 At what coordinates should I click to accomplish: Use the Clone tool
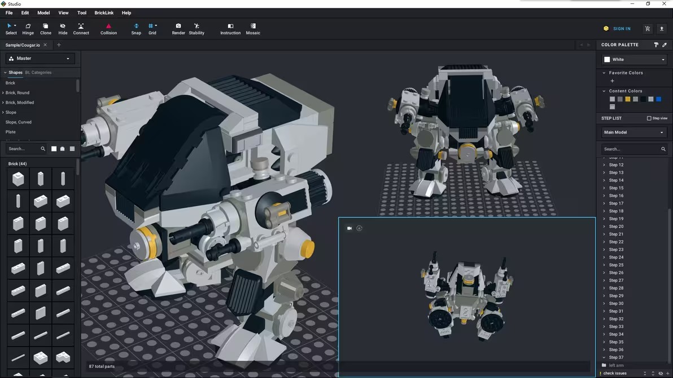tap(46, 29)
